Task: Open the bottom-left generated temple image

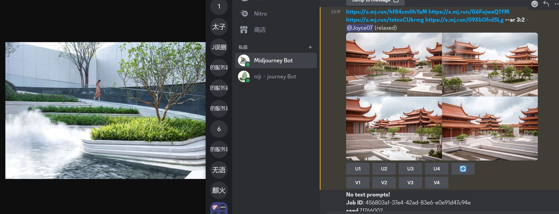Action: 394,128
